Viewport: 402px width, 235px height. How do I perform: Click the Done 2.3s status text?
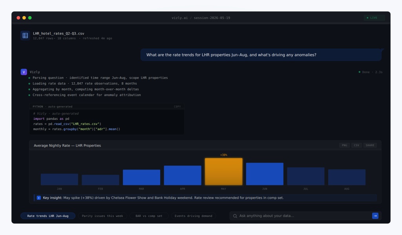point(371,72)
